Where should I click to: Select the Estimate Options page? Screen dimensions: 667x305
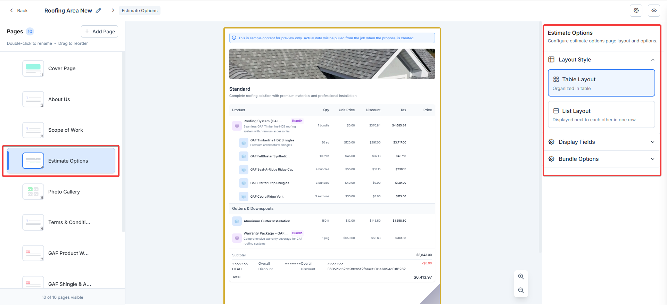[x=61, y=161]
